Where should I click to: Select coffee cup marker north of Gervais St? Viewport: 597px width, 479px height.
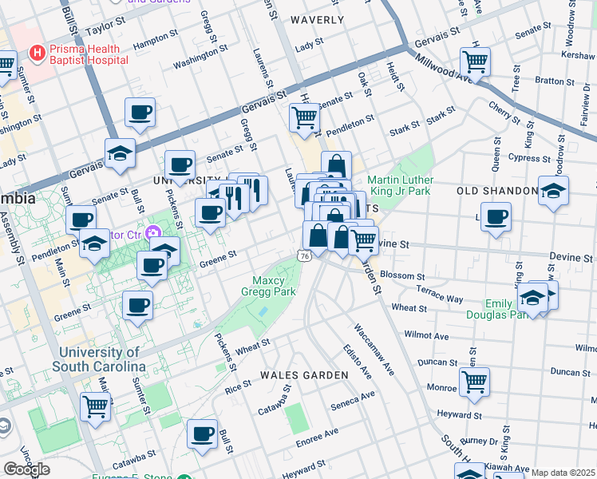(140, 116)
